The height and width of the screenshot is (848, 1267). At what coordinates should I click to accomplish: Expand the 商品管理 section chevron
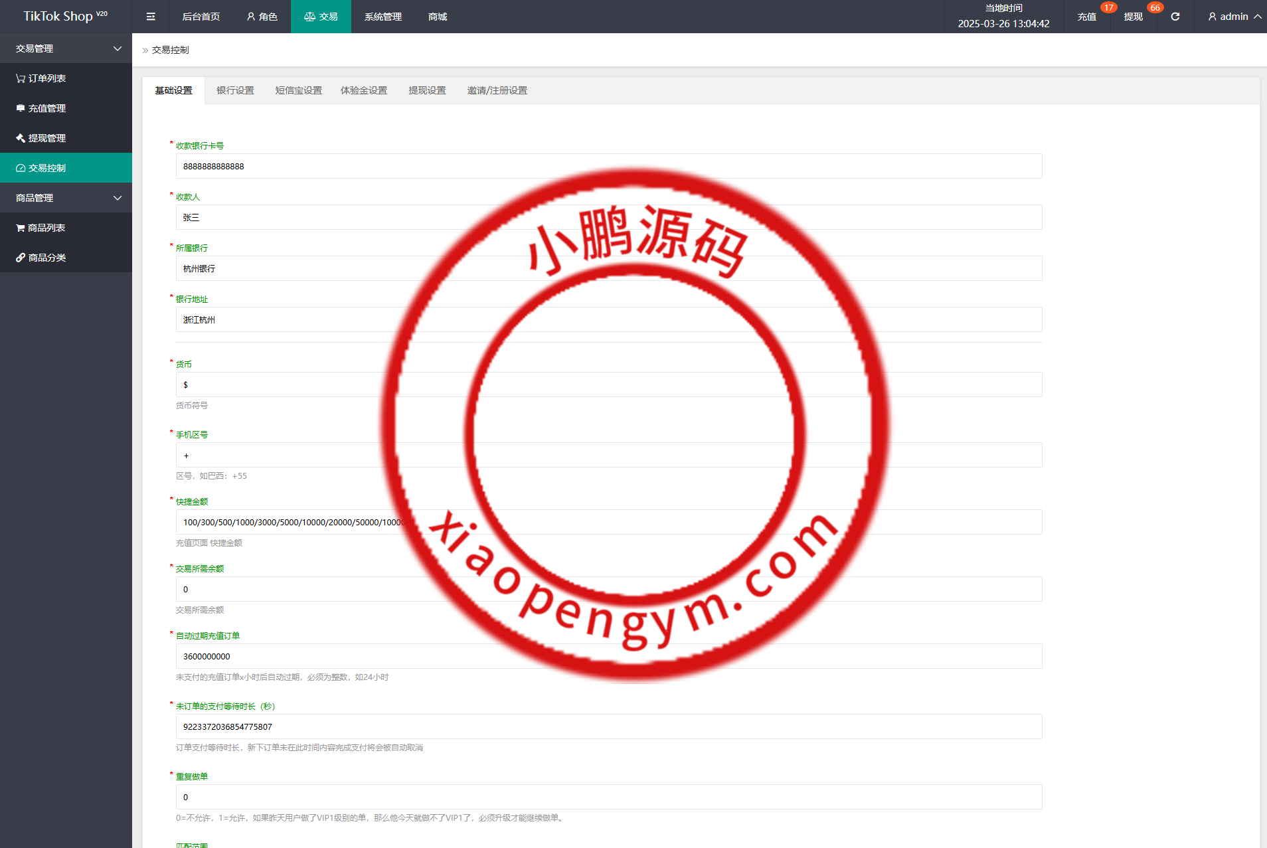[x=118, y=197]
